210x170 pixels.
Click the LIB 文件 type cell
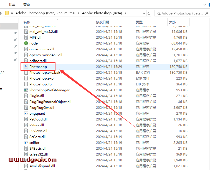142,84
